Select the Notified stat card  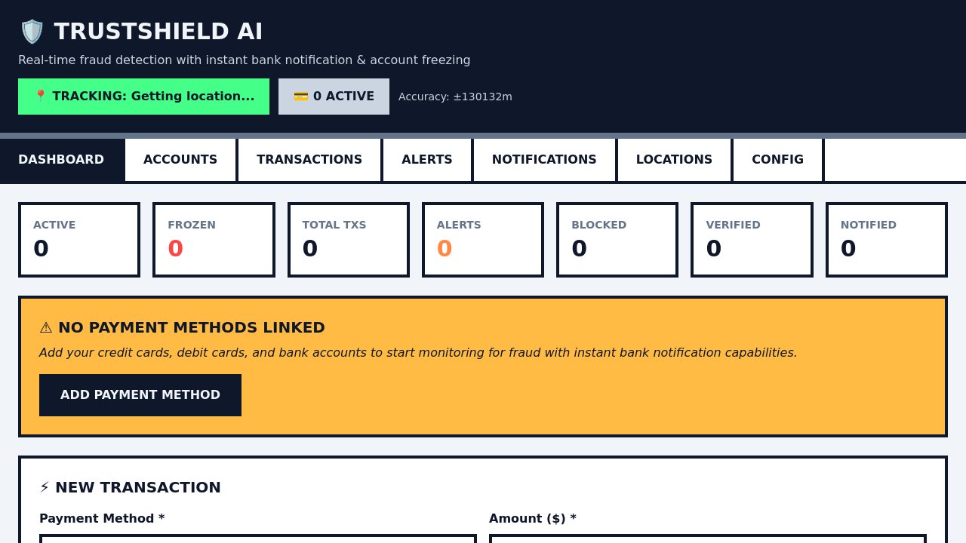pyautogui.click(x=887, y=240)
